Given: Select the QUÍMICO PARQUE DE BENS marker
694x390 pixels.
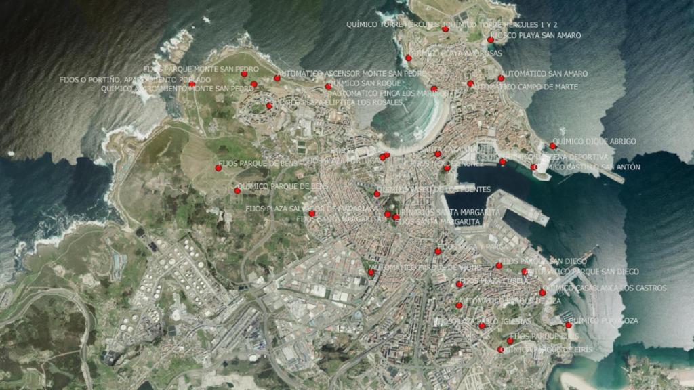Looking at the screenshot, I should point(236,191).
